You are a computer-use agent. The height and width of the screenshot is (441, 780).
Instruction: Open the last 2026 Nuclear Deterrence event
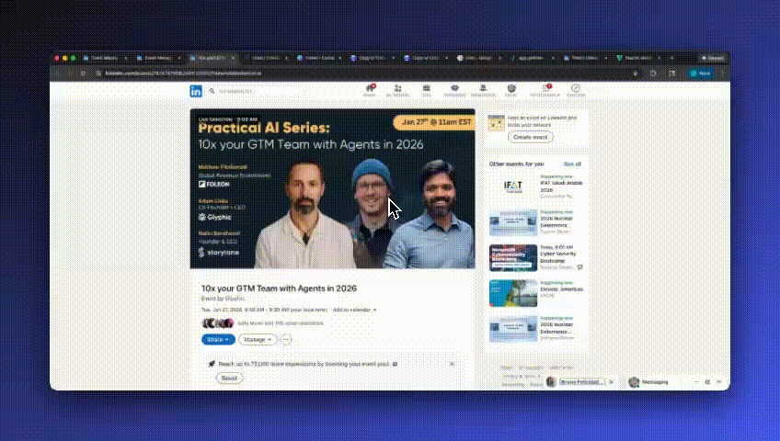coord(556,328)
